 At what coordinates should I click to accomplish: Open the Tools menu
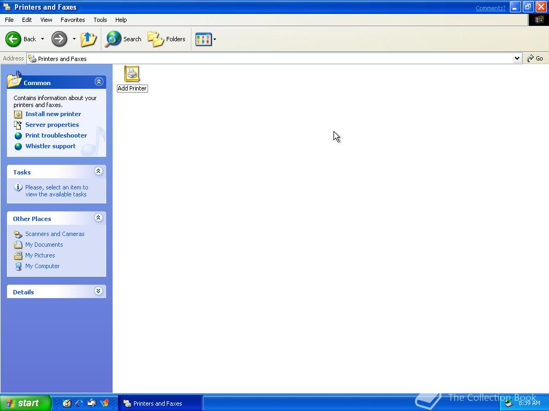(x=100, y=20)
